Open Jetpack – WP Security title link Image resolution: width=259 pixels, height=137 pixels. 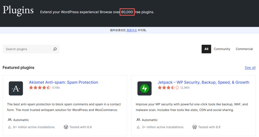203,82
